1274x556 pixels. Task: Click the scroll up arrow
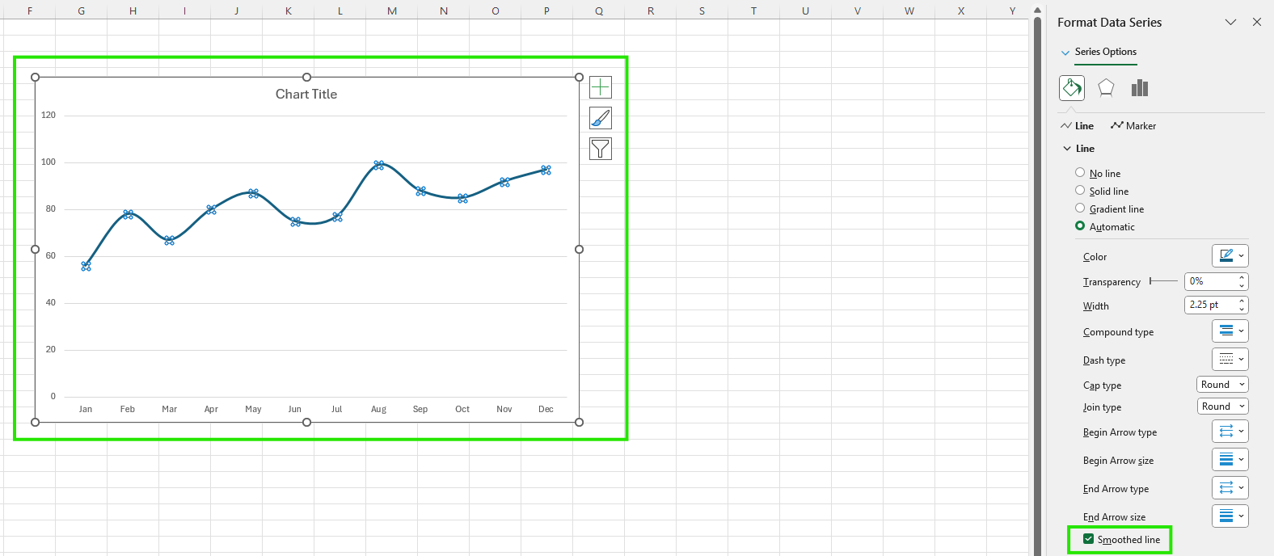pos(1038,10)
